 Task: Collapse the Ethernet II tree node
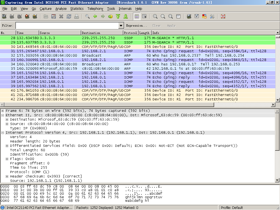[x=3, y=115]
